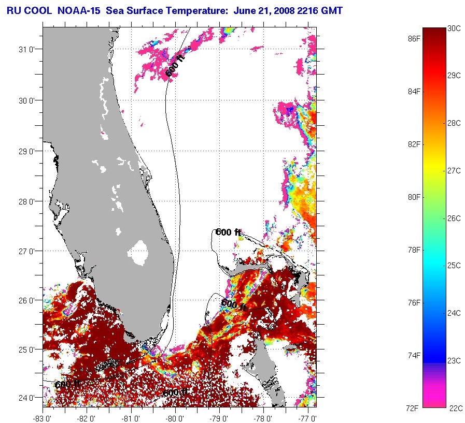The height and width of the screenshot is (423, 465).
Task: Click the '24 0'' latitude label
Action: tap(26, 398)
